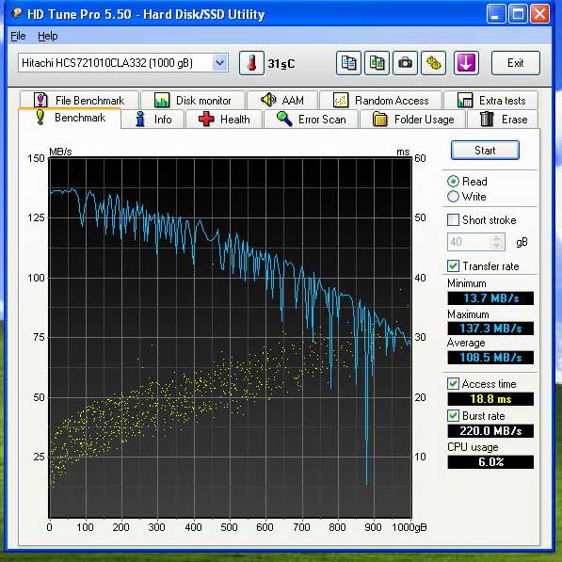
Task: Open options with the tools icon
Action: coord(433,63)
